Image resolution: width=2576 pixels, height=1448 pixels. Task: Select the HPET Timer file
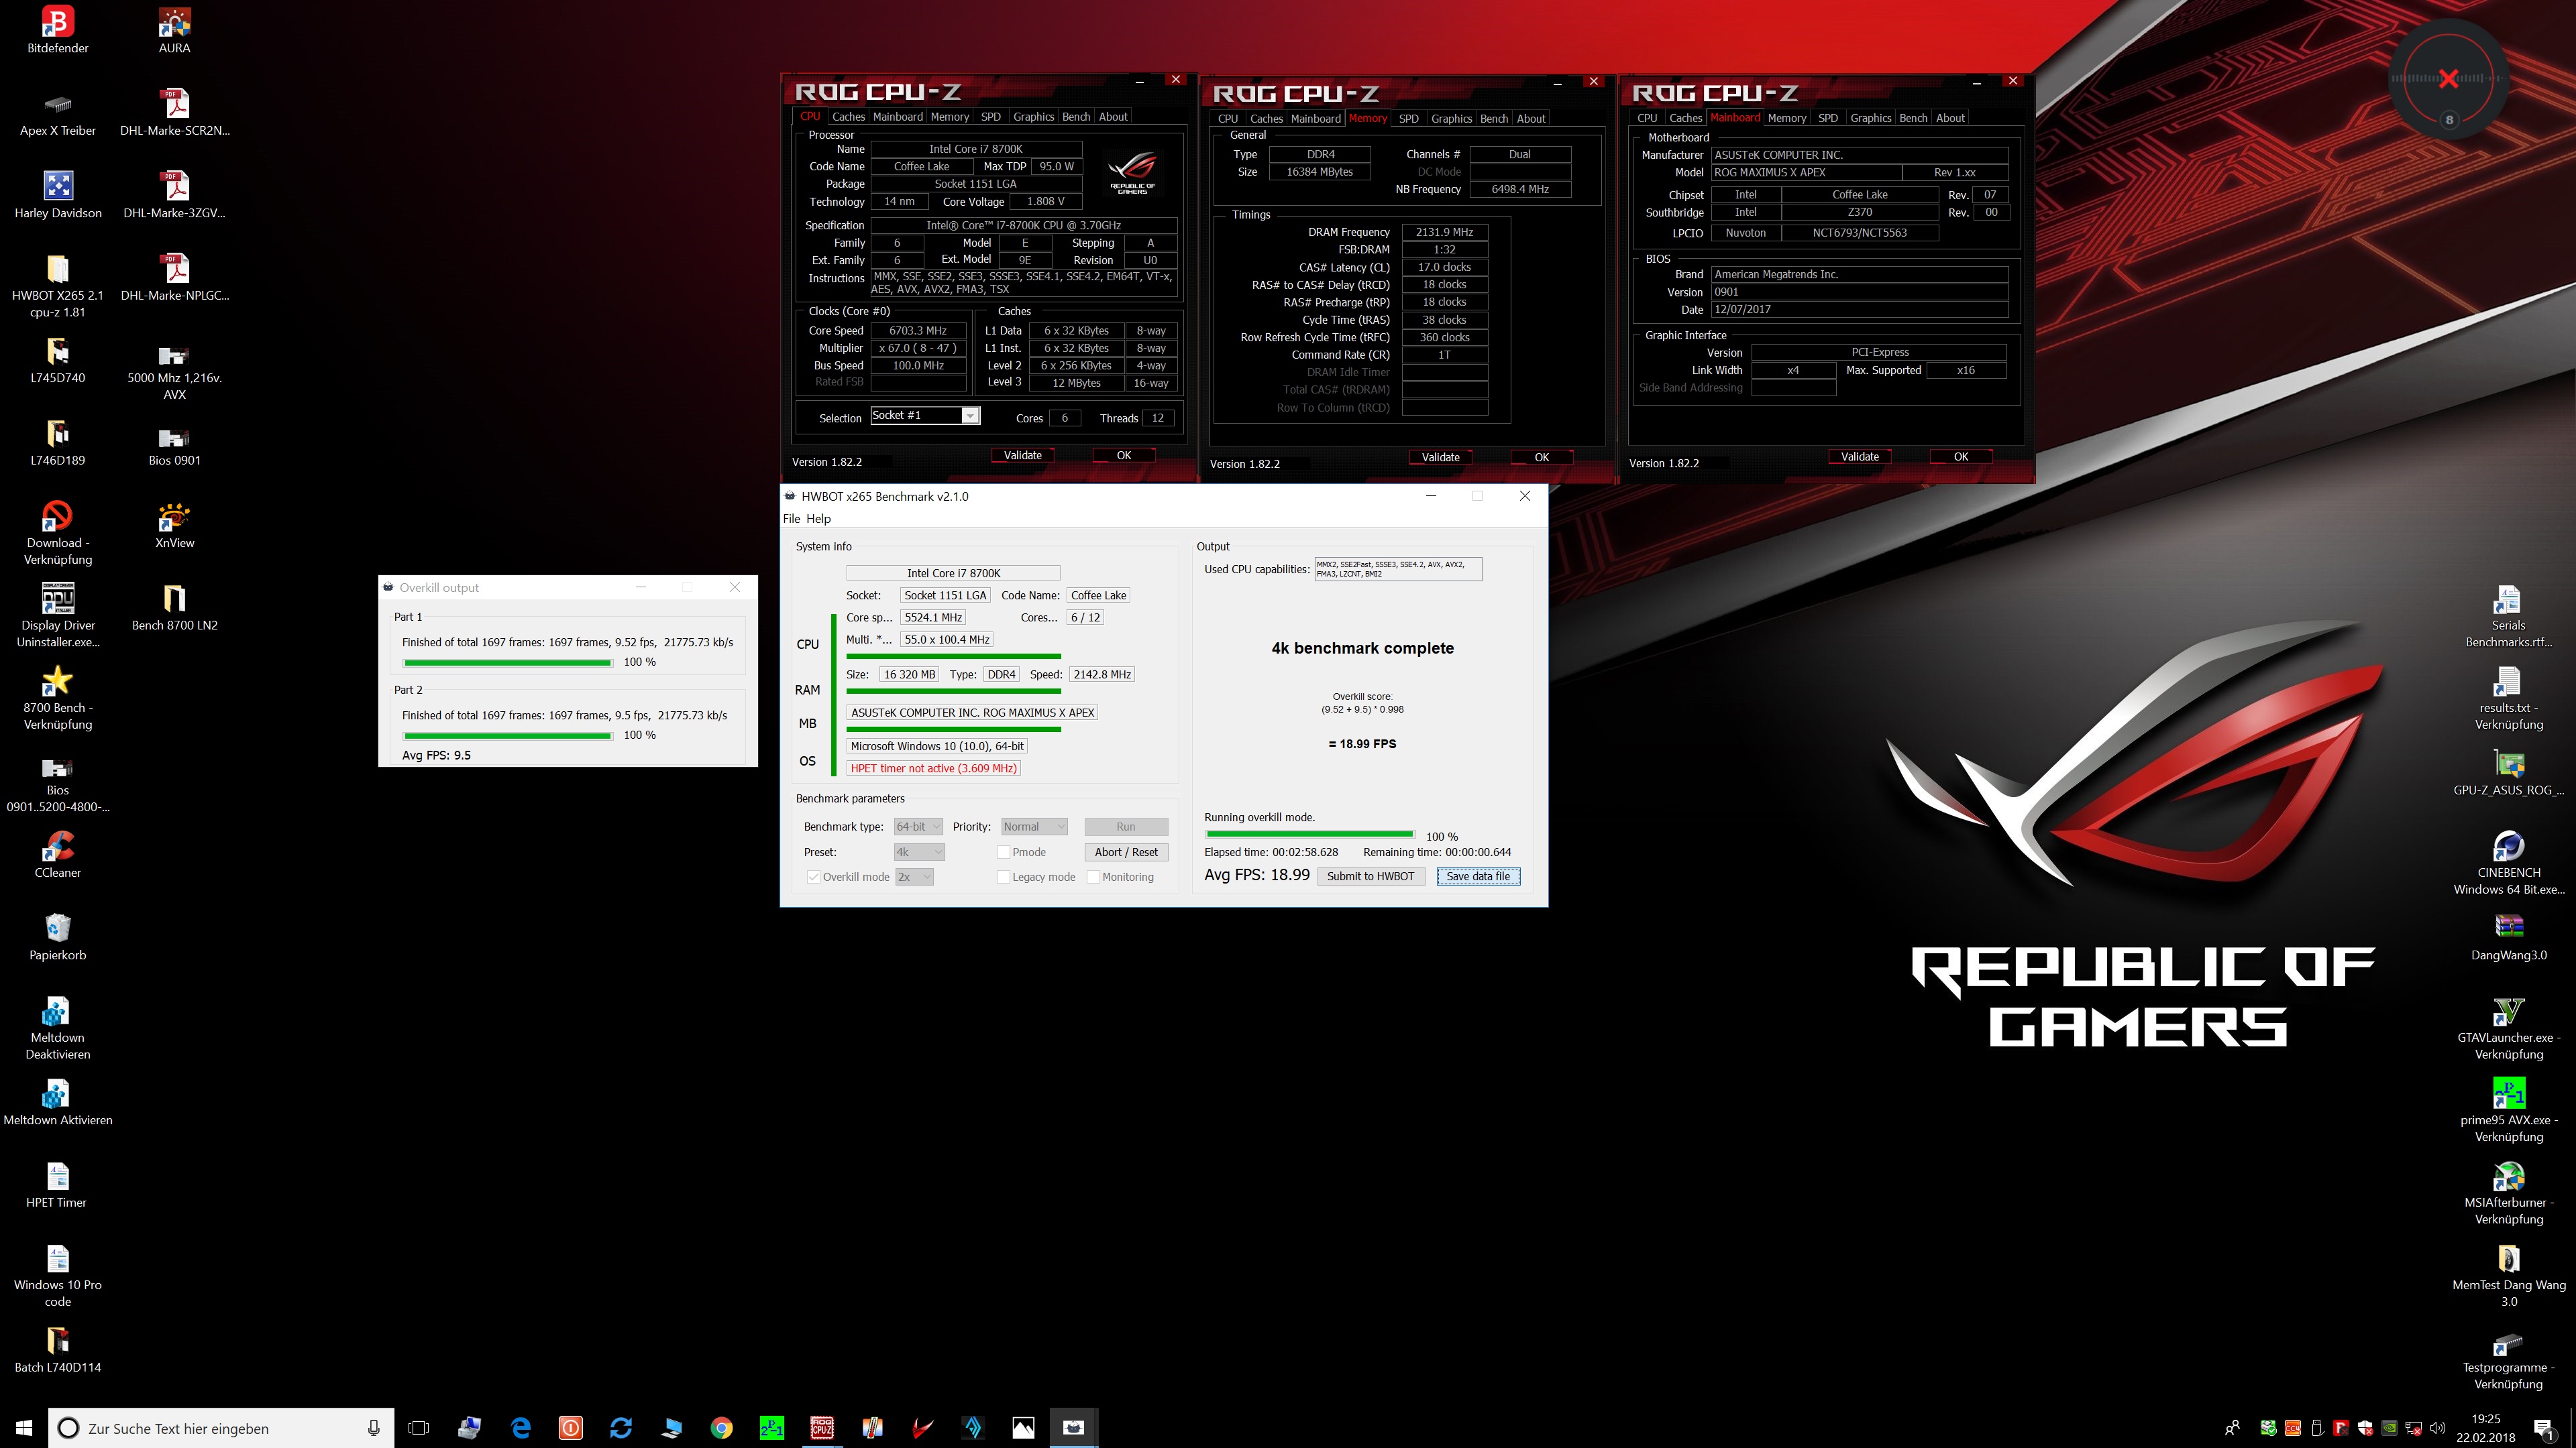(x=57, y=1184)
